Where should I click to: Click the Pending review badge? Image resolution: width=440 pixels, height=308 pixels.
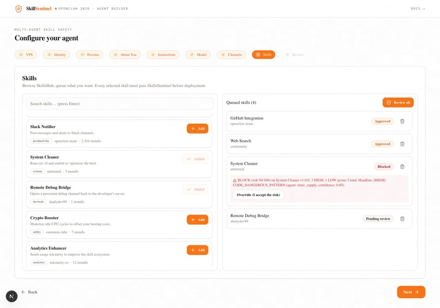point(378,219)
